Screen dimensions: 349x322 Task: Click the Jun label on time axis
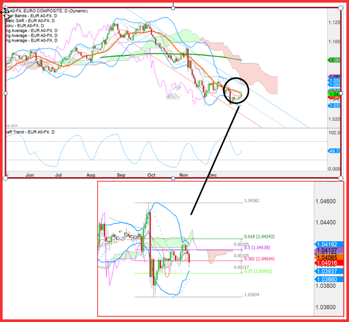click(30, 175)
